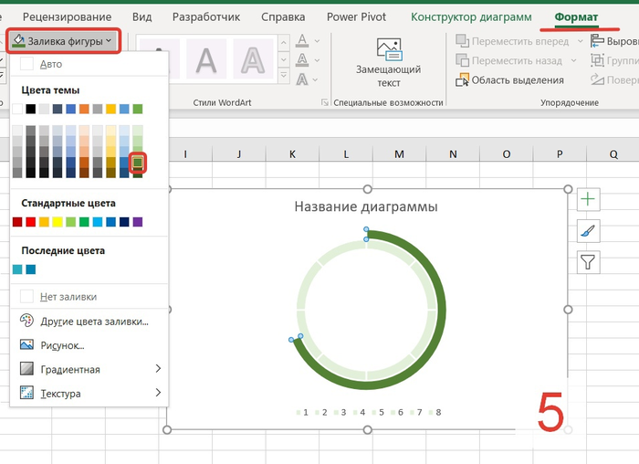Select the first recent teal color
Screen dimensions: 639x464
[x=17, y=269]
